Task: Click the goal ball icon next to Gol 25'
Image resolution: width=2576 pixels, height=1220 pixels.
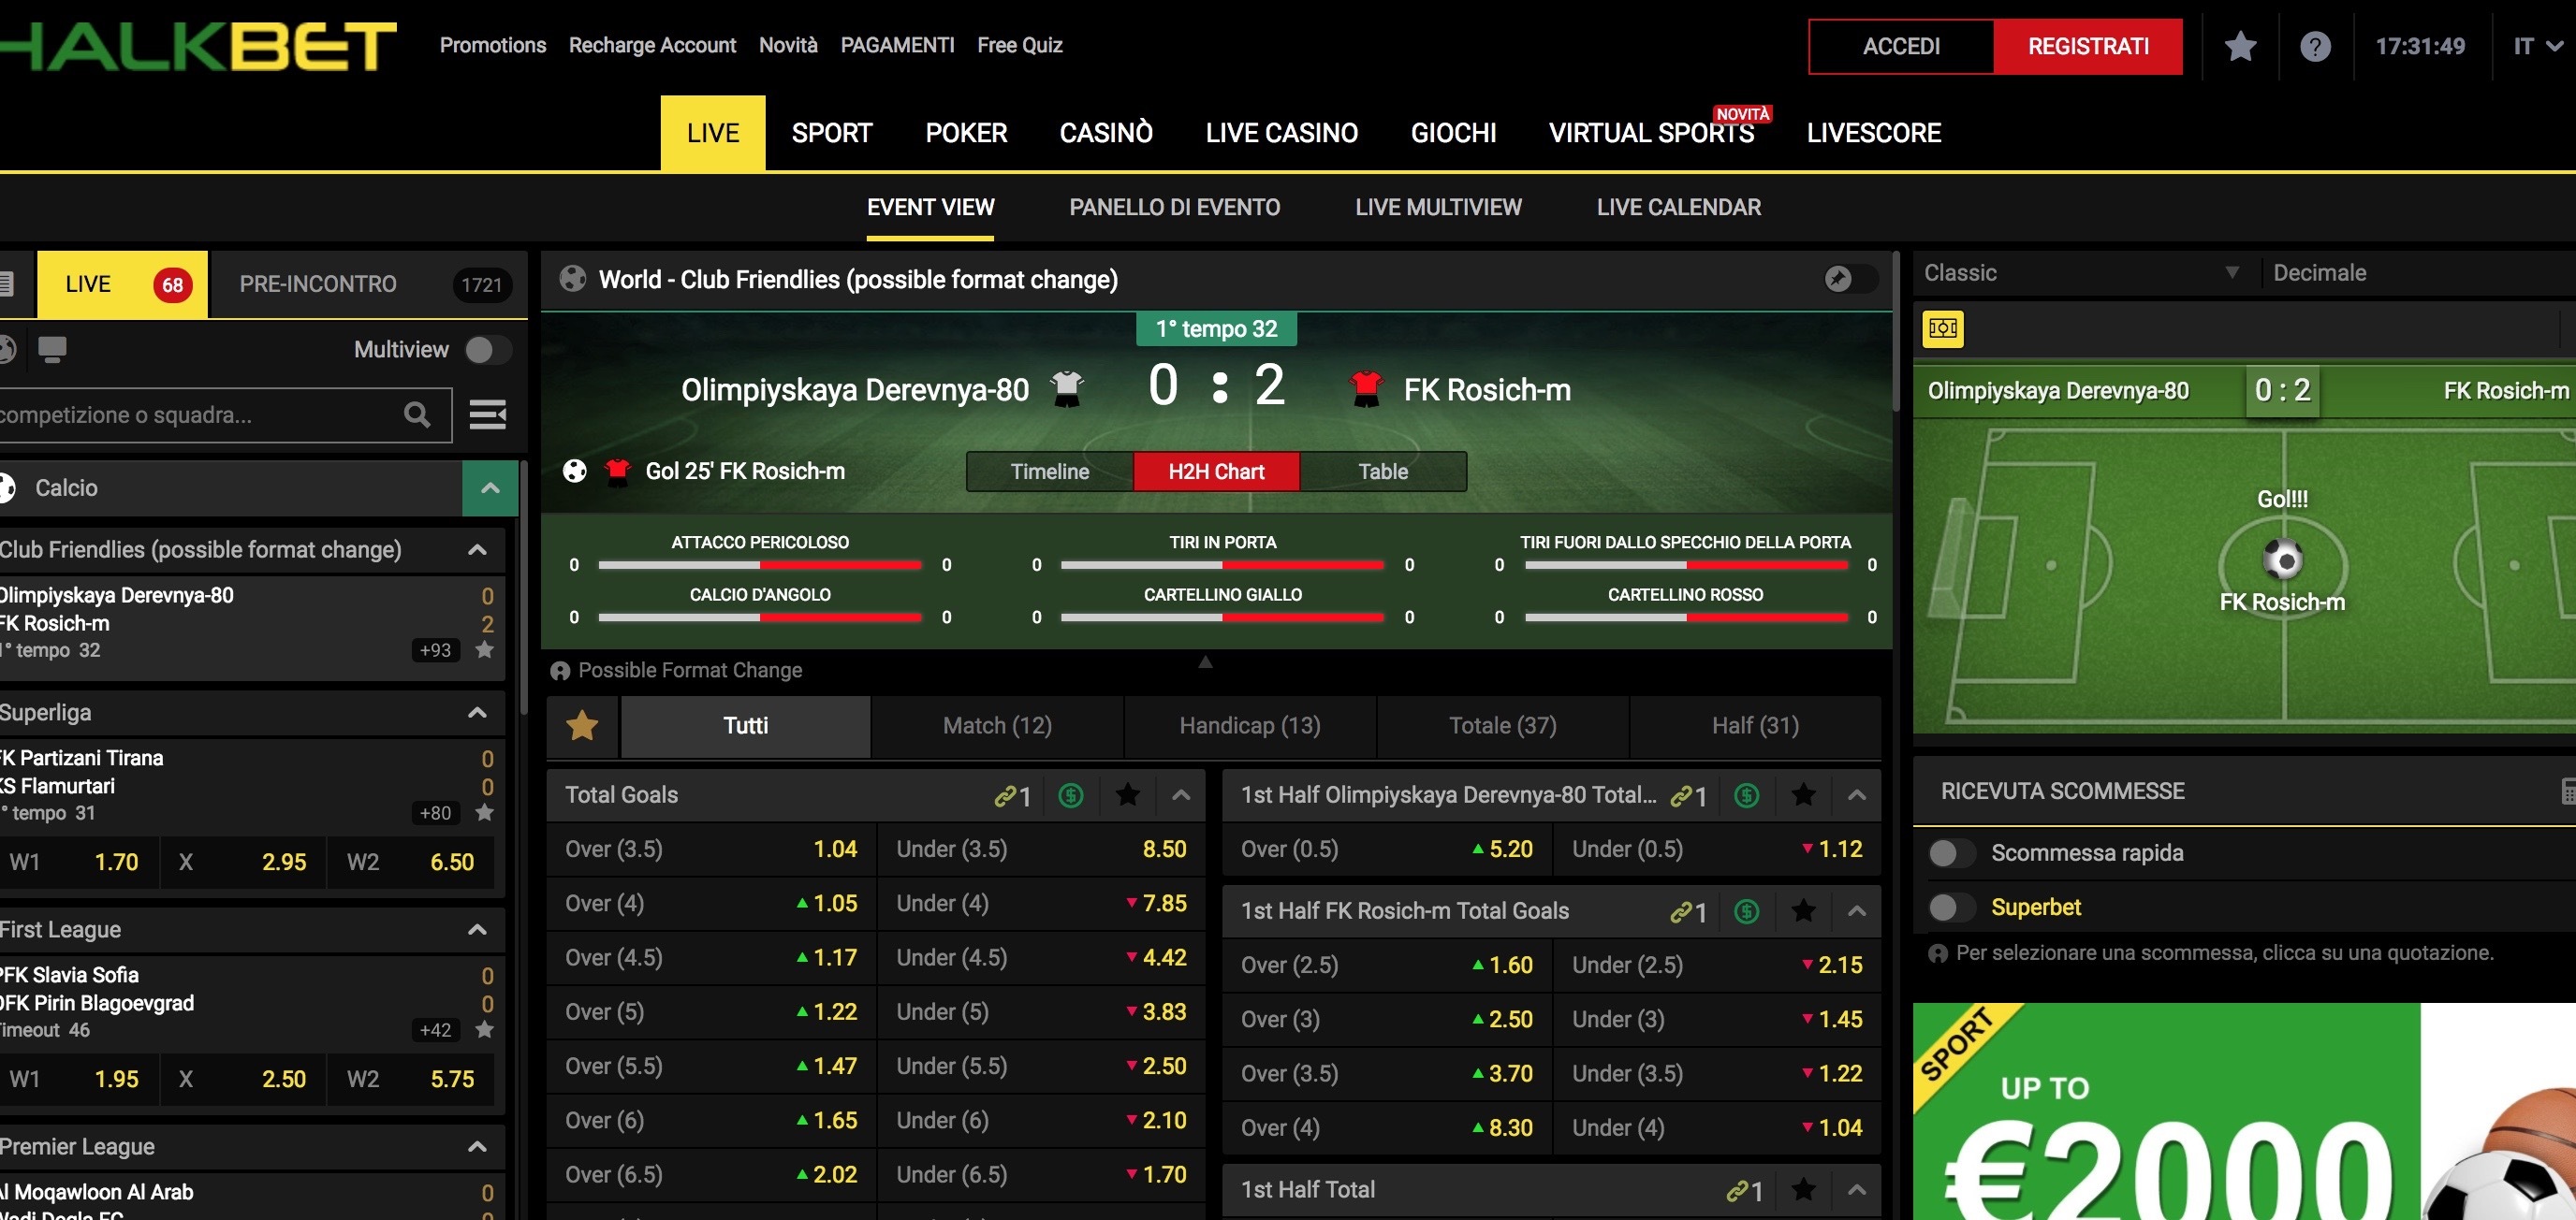Action: coord(575,471)
